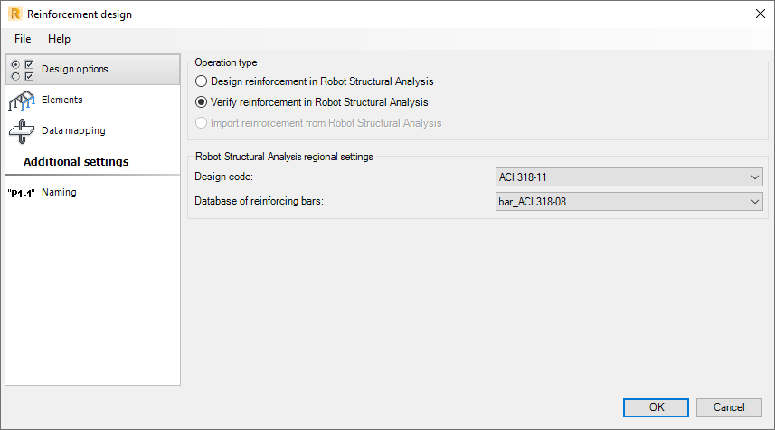Close the Reinforcement design dialog

point(761,14)
